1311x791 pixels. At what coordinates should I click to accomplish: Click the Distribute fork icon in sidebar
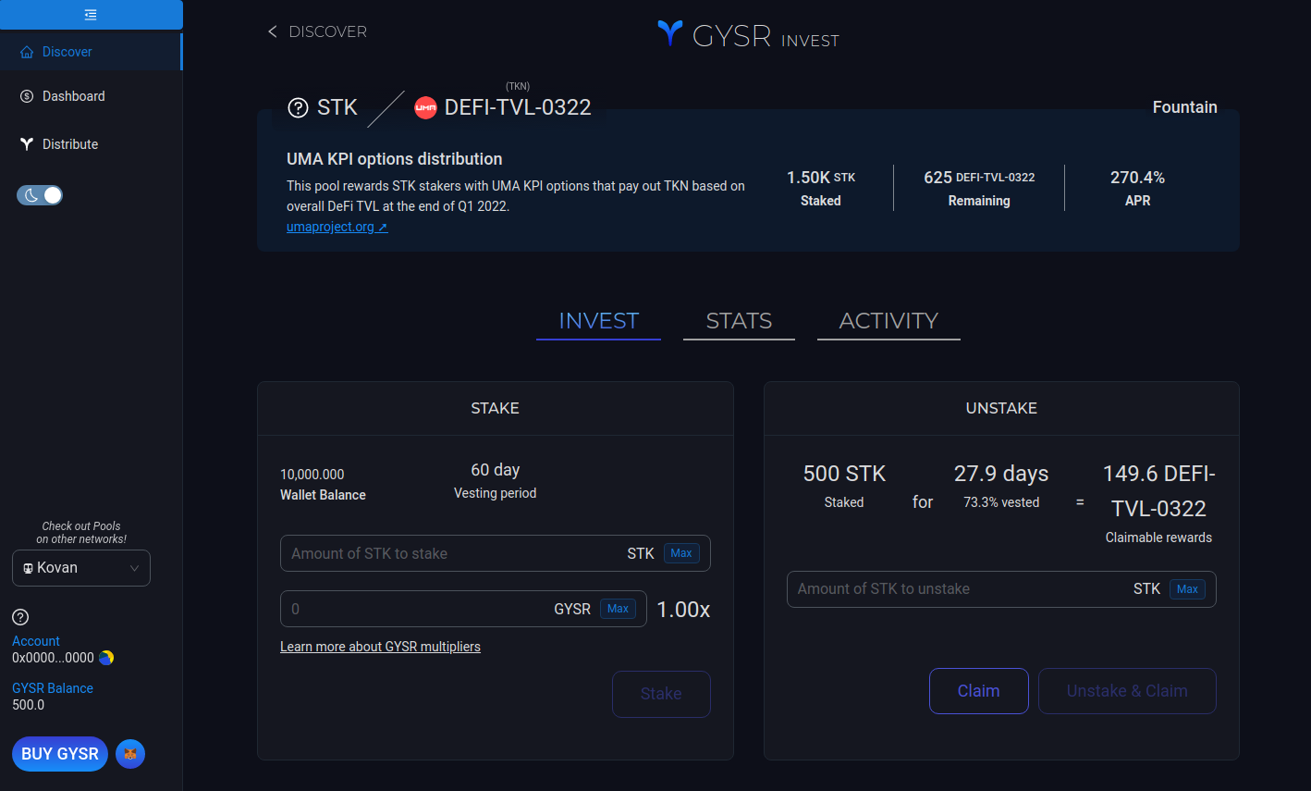point(27,144)
